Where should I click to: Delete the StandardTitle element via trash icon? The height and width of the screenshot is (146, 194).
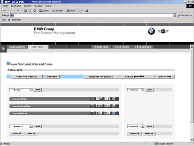pyautogui.click(x=92, y=99)
